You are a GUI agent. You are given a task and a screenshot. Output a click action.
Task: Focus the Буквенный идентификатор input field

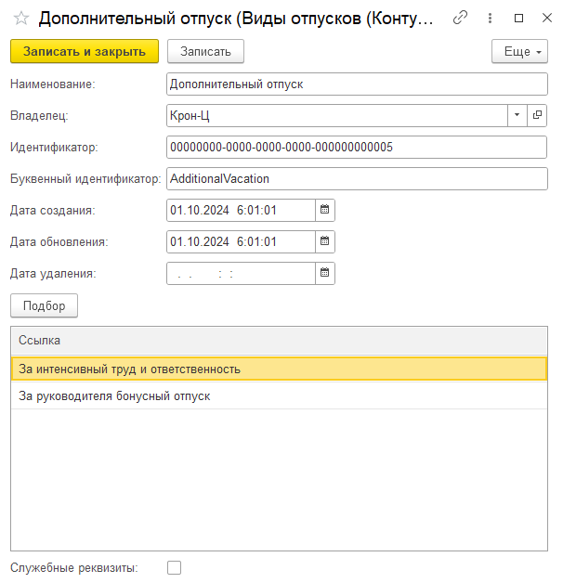click(357, 178)
